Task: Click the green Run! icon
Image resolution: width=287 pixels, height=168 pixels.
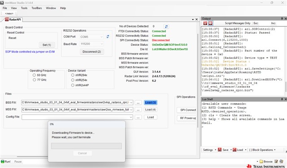Action: [3, 161]
